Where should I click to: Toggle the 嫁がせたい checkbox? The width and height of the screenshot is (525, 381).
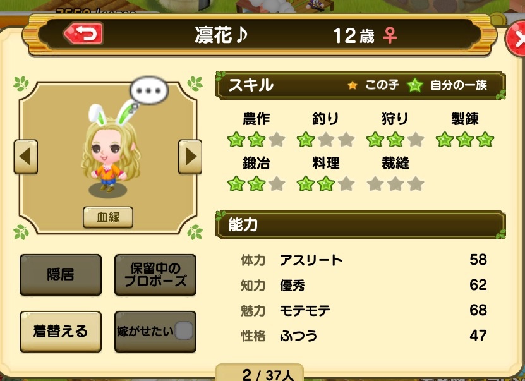point(183,331)
